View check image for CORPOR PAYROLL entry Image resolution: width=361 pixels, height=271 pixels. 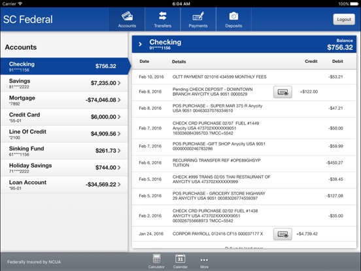point(283,234)
